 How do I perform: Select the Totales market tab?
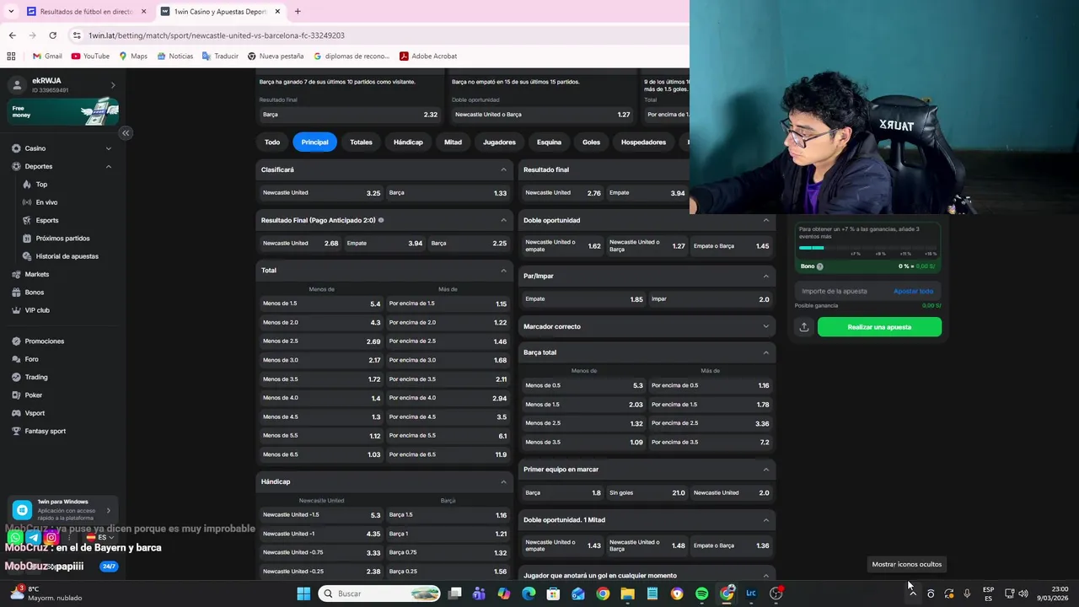[361, 142]
